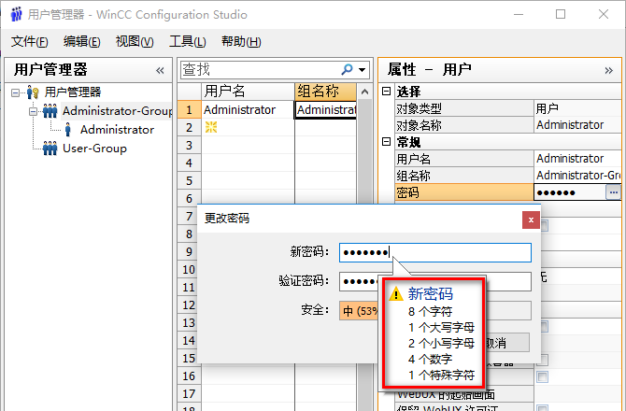Select User-Group in the tree
Screen dimensions: 626x411
pos(94,149)
